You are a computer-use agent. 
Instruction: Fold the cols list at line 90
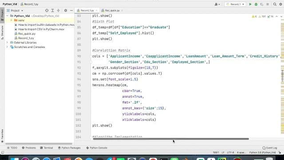click(x=91, y=56)
